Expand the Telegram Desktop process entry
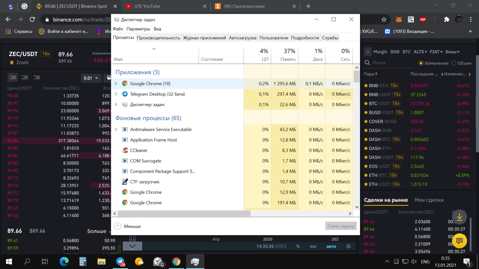479x269 pixels. 116,94
